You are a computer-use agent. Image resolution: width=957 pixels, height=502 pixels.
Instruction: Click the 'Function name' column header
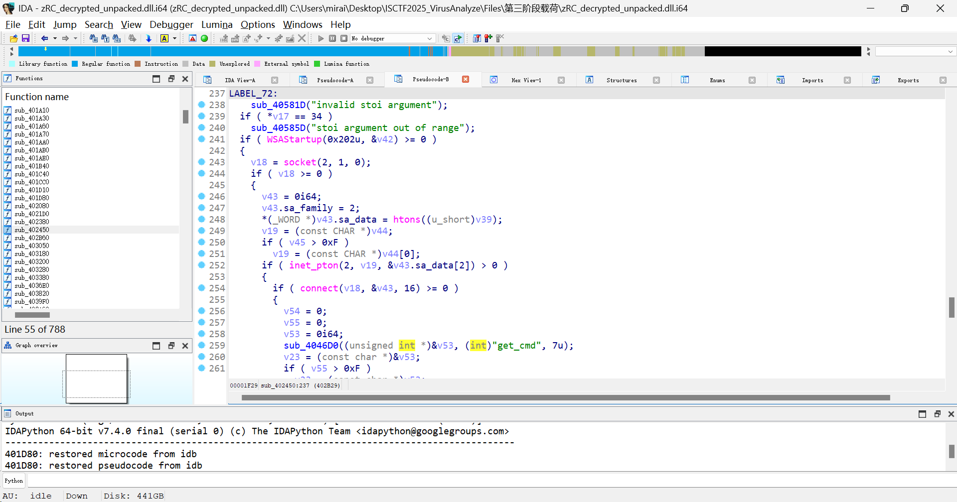(x=37, y=97)
